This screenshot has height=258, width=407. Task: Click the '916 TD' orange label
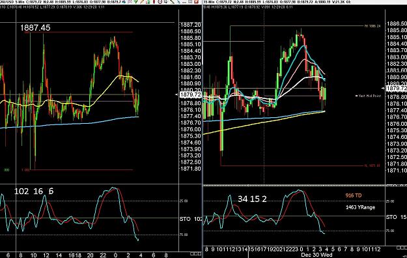click(353, 195)
